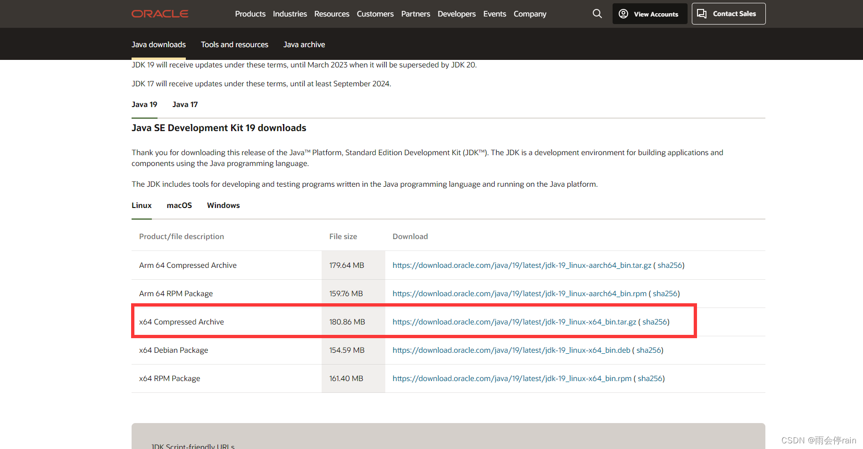Download the x64 Debian .deb link

coord(511,350)
